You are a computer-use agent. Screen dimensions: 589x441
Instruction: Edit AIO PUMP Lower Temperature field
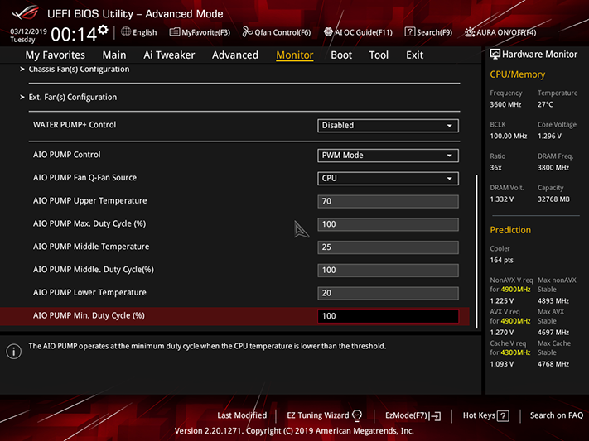pos(388,293)
